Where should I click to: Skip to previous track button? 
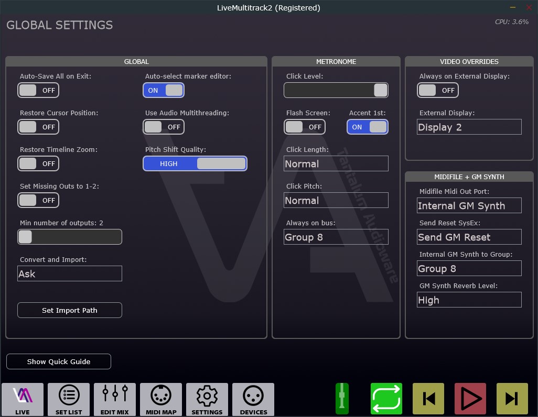(x=428, y=399)
